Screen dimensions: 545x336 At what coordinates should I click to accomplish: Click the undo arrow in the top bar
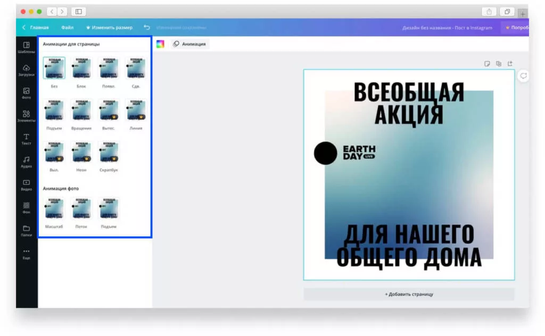point(147,28)
